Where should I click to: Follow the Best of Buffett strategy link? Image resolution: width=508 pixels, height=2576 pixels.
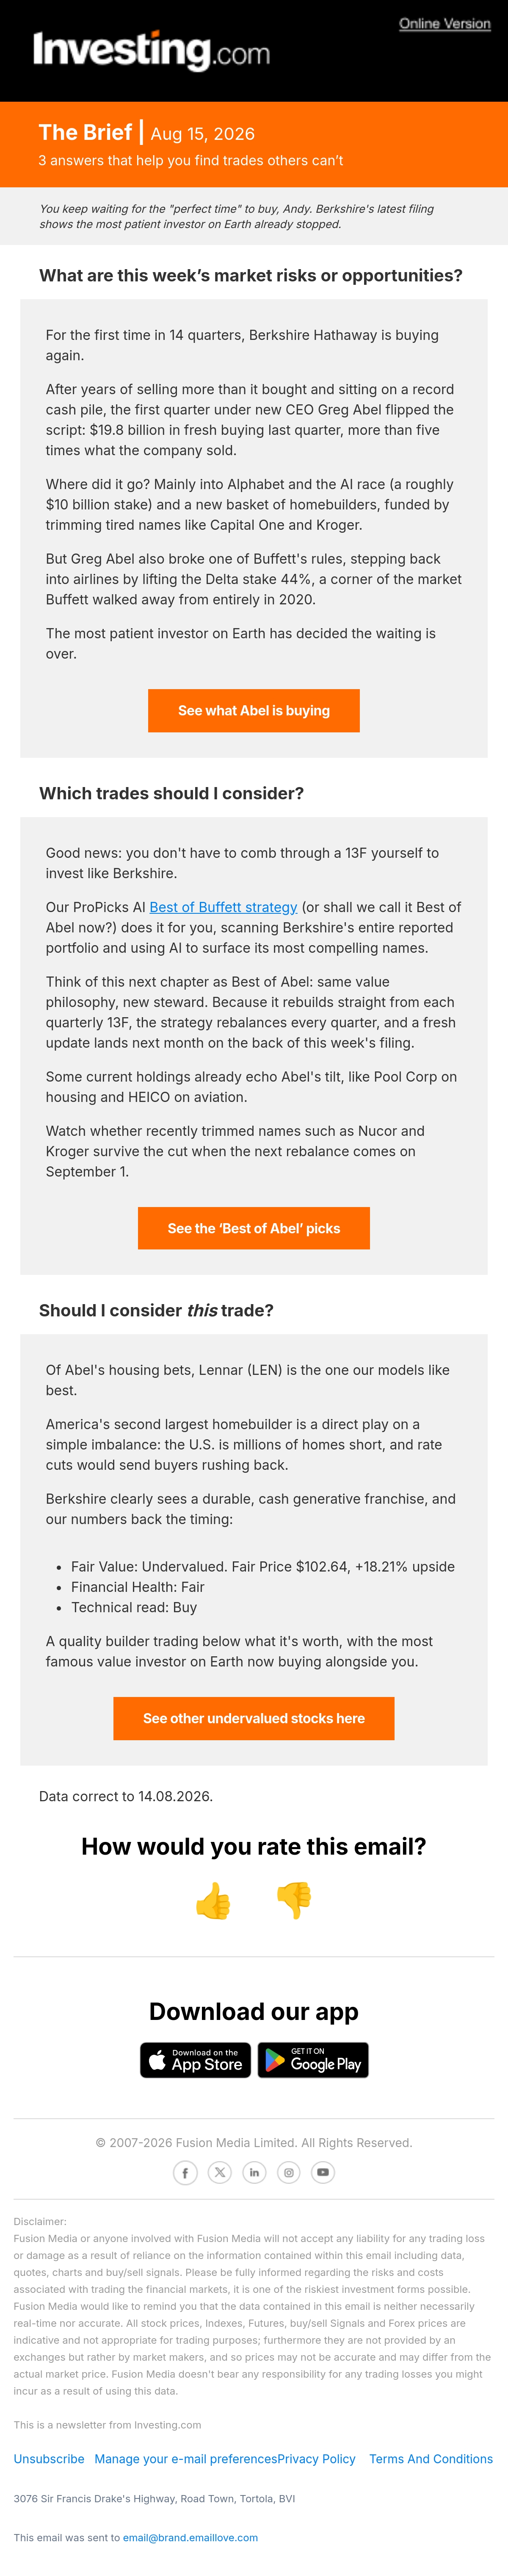(224, 907)
